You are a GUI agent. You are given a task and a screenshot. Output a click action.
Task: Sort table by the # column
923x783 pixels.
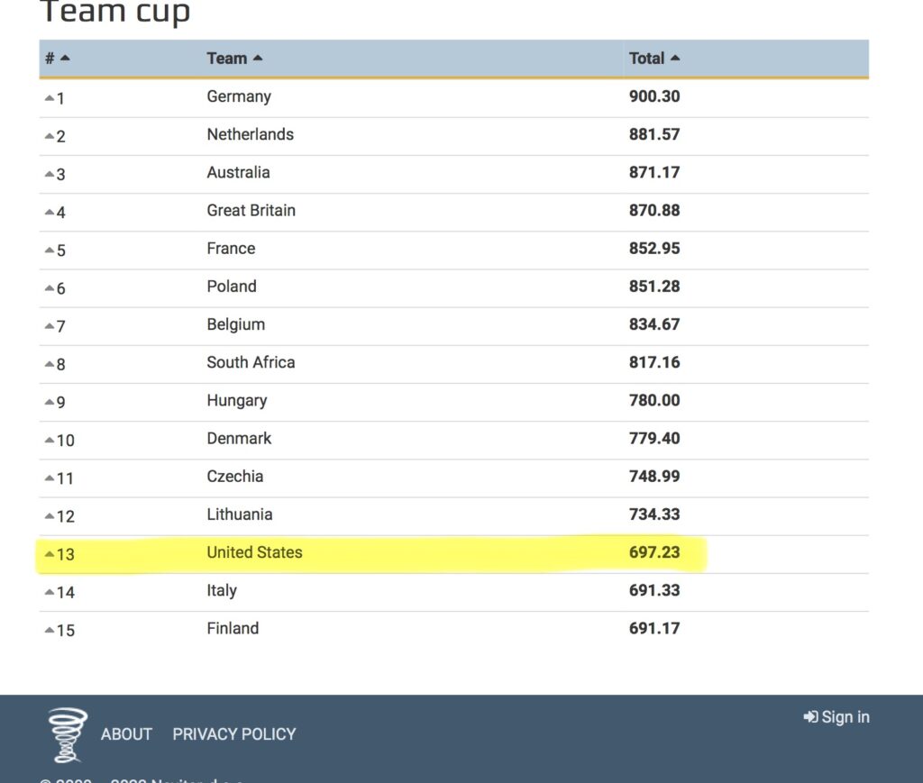[x=58, y=59]
